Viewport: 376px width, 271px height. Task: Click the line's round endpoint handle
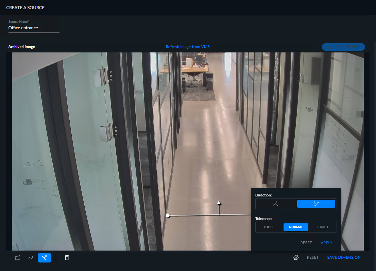click(x=168, y=216)
